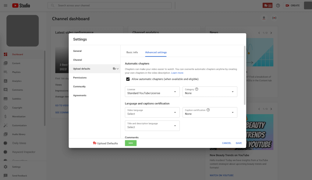The image size is (312, 180).
Task: Open Analytics from the sidebar
Action: click(x=17, y=81)
